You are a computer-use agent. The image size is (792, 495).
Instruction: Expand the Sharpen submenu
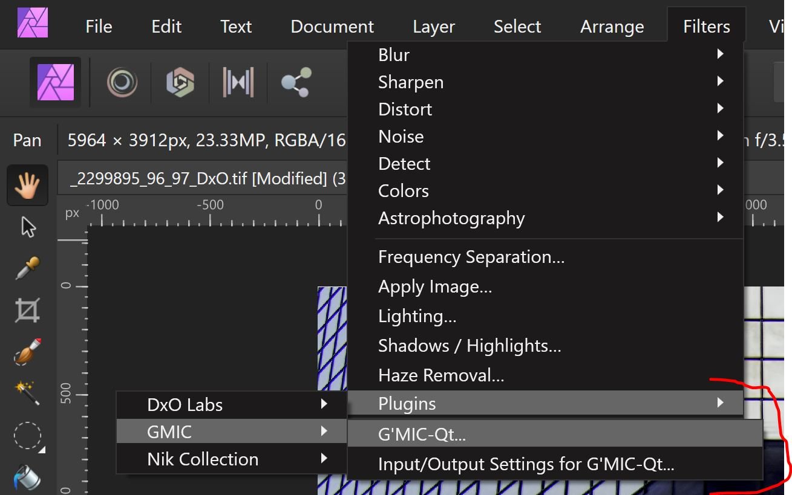(545, 82)
